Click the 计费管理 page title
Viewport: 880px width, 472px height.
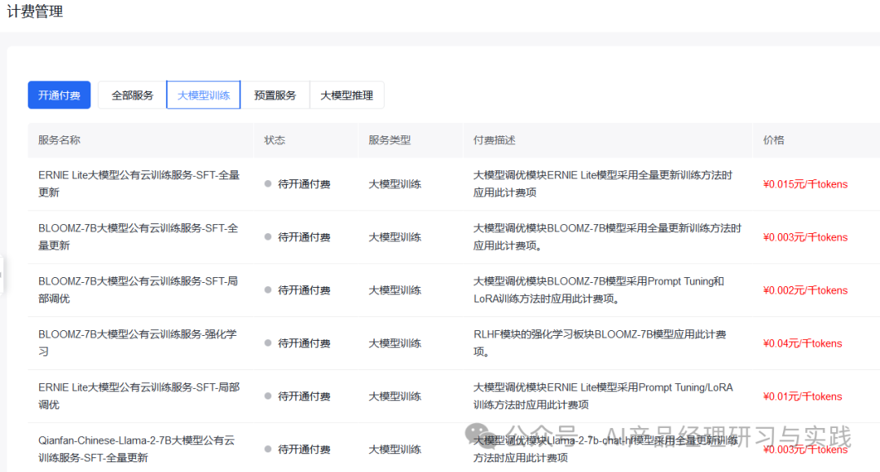click(x=35, y=11)
